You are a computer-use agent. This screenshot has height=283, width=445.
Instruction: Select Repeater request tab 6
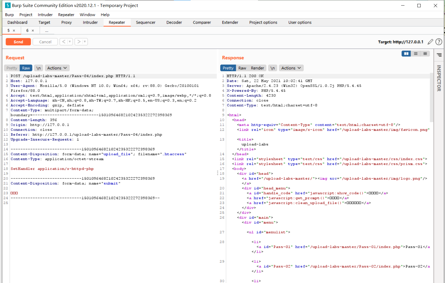[27, 30]
